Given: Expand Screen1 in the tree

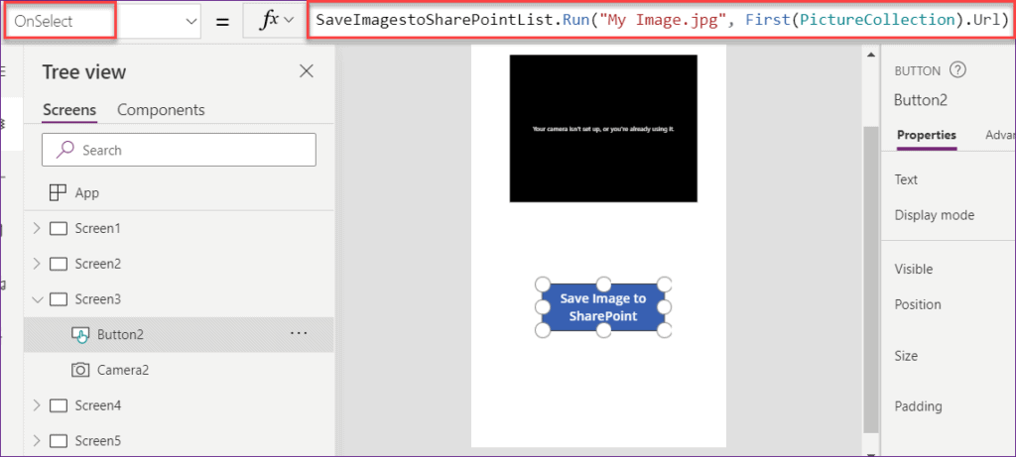Looking at the screenshot, I should 37,228.
